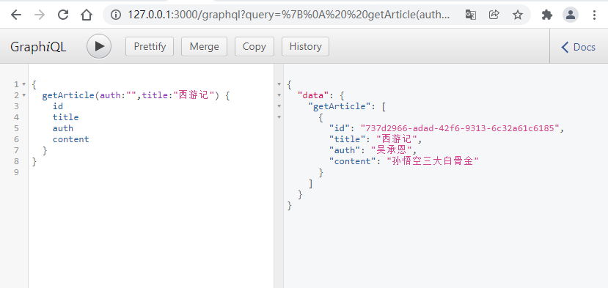Click the result auth value "吴承恩"

391,150
